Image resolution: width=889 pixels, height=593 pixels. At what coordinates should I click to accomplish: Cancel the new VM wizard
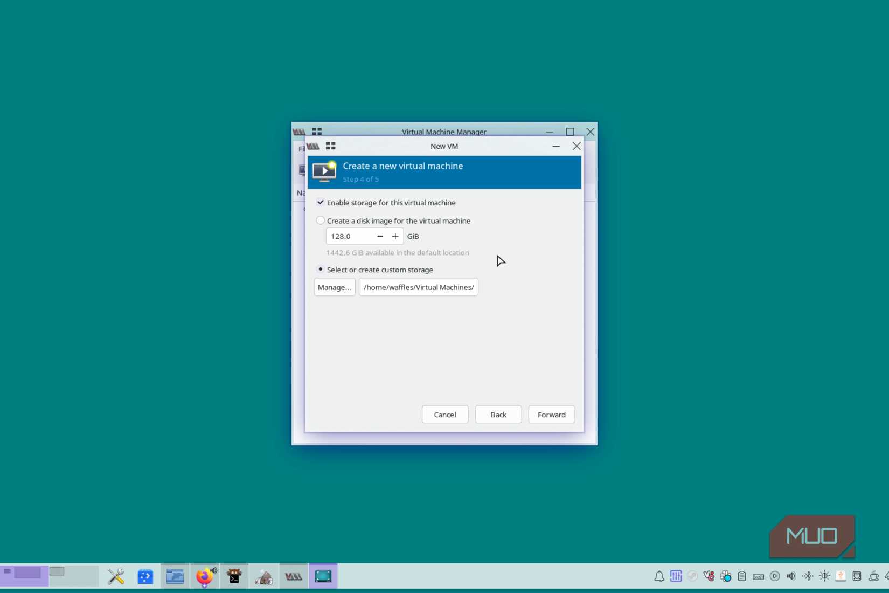[445, 415]
